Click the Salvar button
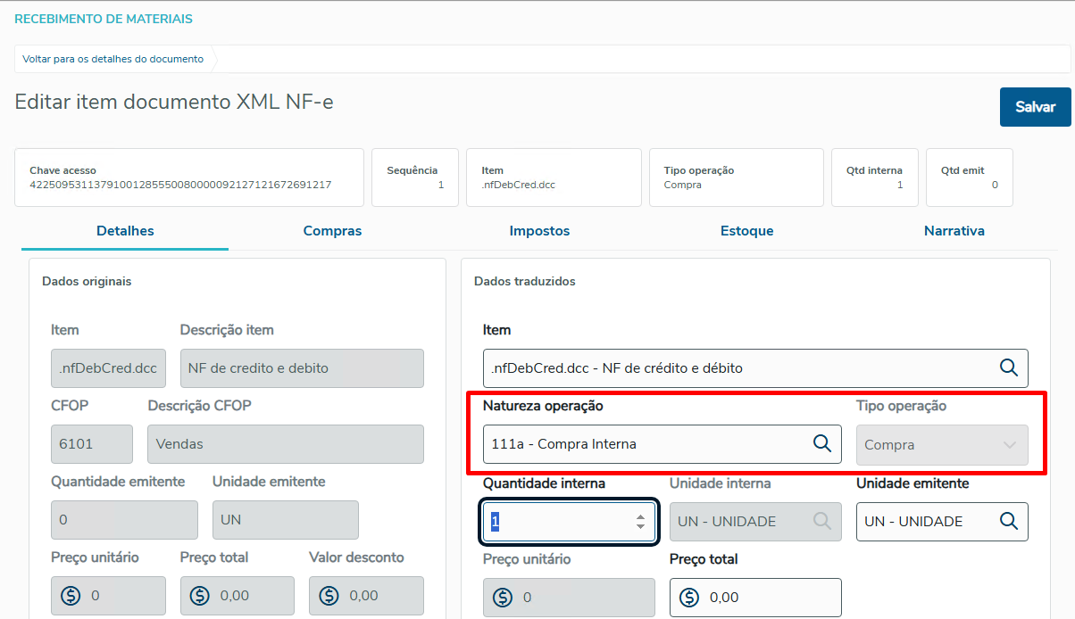The width and height of the screenshot is (1075, 619). (x=1035, y=107)
